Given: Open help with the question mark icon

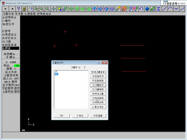Looking at the screenshot, I should click(x=18, y=9).
